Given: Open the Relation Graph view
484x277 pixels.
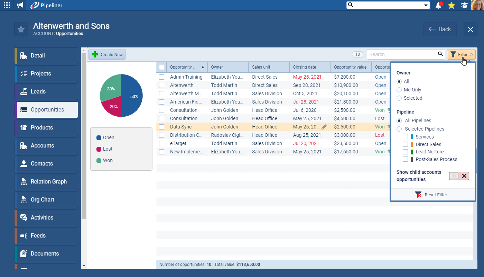Looking at the screenshot, I should pos(46,181).
